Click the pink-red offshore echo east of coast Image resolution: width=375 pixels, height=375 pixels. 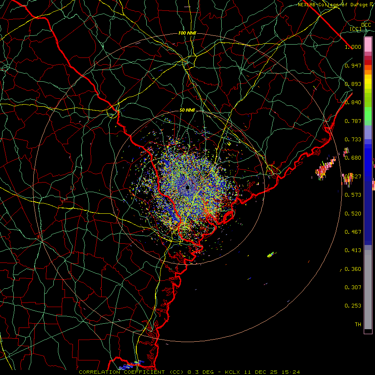click(325, 168)
